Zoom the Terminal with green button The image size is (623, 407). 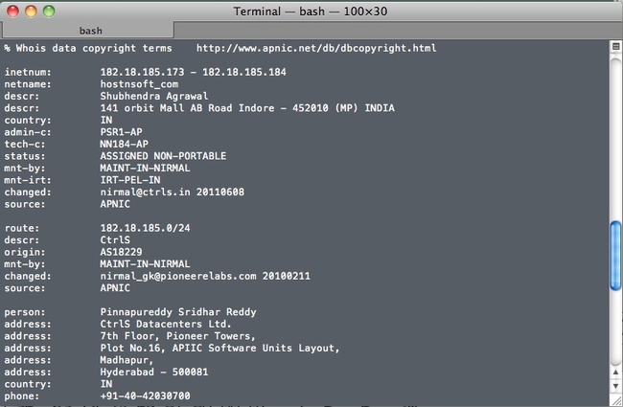coord(49,11)
